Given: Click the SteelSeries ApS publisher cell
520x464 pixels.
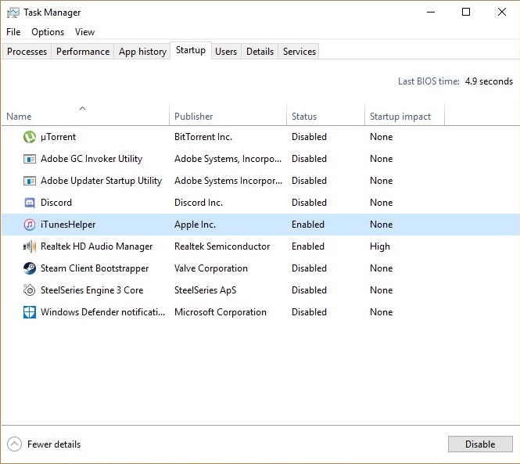Looking at the screenshot, I should pos(206,290).
